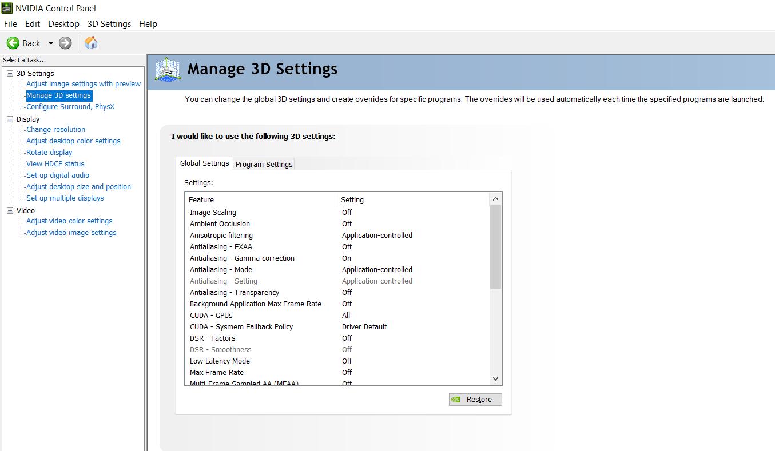Click the Restore button

coord(475,400)
